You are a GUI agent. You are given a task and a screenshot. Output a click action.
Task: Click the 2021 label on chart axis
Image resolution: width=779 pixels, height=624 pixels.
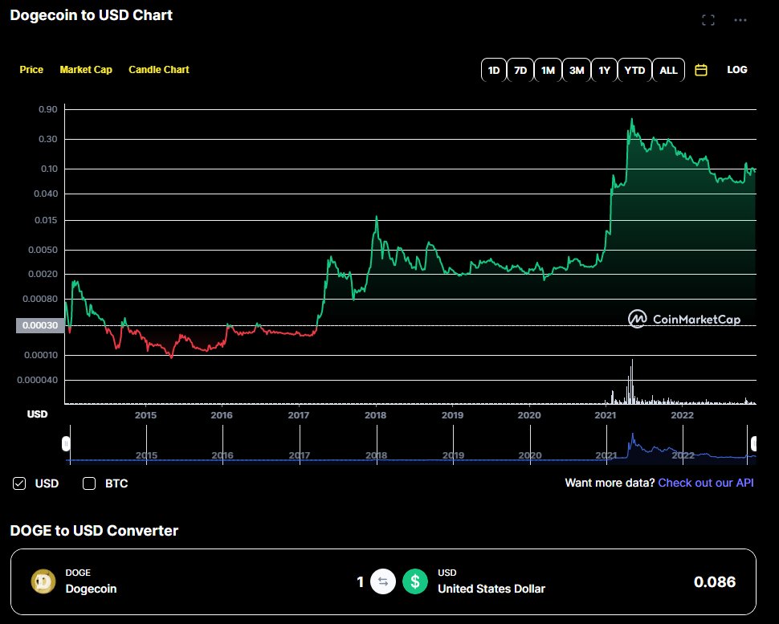click(x=605, y=415)
